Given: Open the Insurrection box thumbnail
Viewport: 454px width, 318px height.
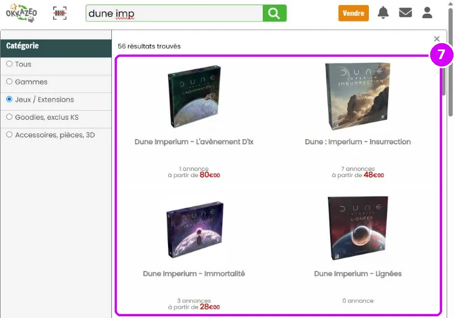Looking at the screenshot, I should point(358,96).
